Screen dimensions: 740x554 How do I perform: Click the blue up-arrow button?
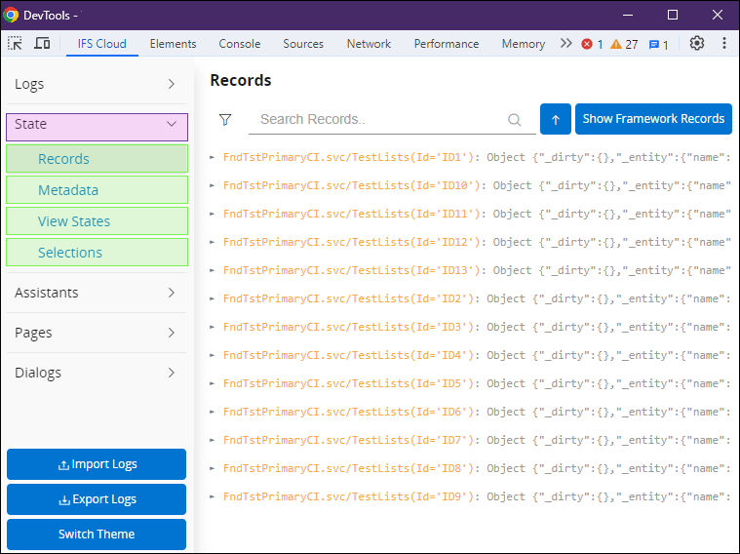click(x=555, y=119)
